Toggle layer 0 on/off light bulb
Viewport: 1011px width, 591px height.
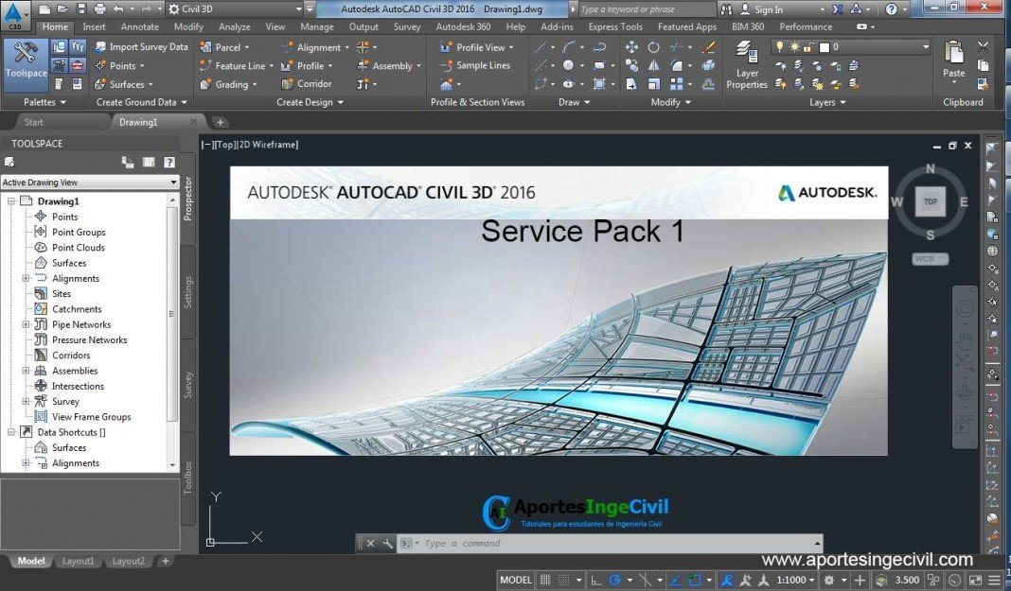pyautogui.click(x=779, y=47)
